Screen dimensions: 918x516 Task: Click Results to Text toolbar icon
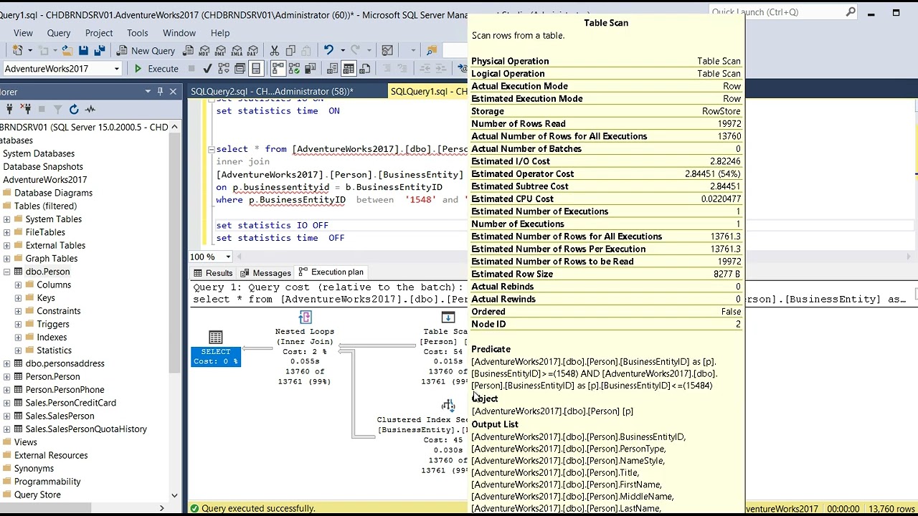coord(333,69)
